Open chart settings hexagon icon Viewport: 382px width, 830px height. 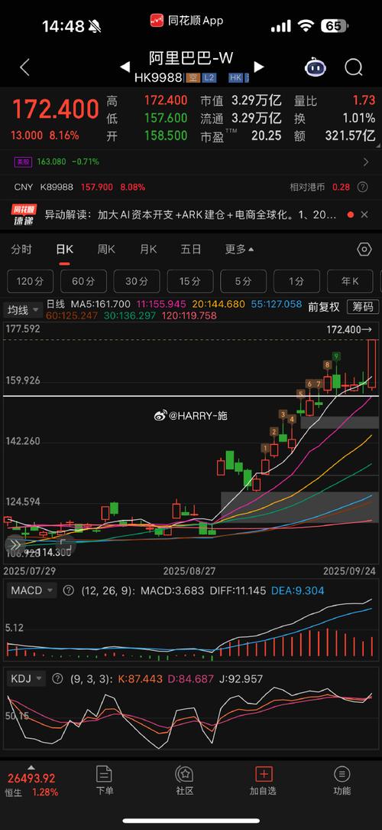point(364,250)
